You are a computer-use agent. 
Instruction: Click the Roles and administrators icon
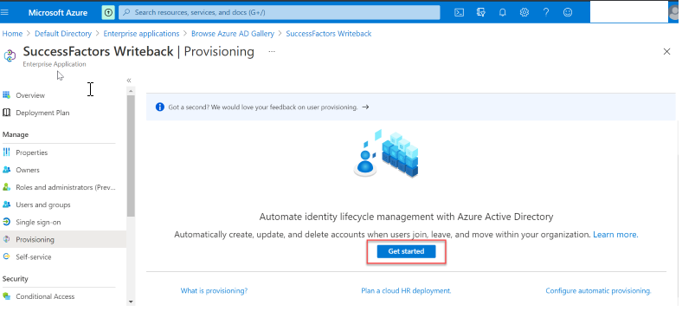coord(6,186)
